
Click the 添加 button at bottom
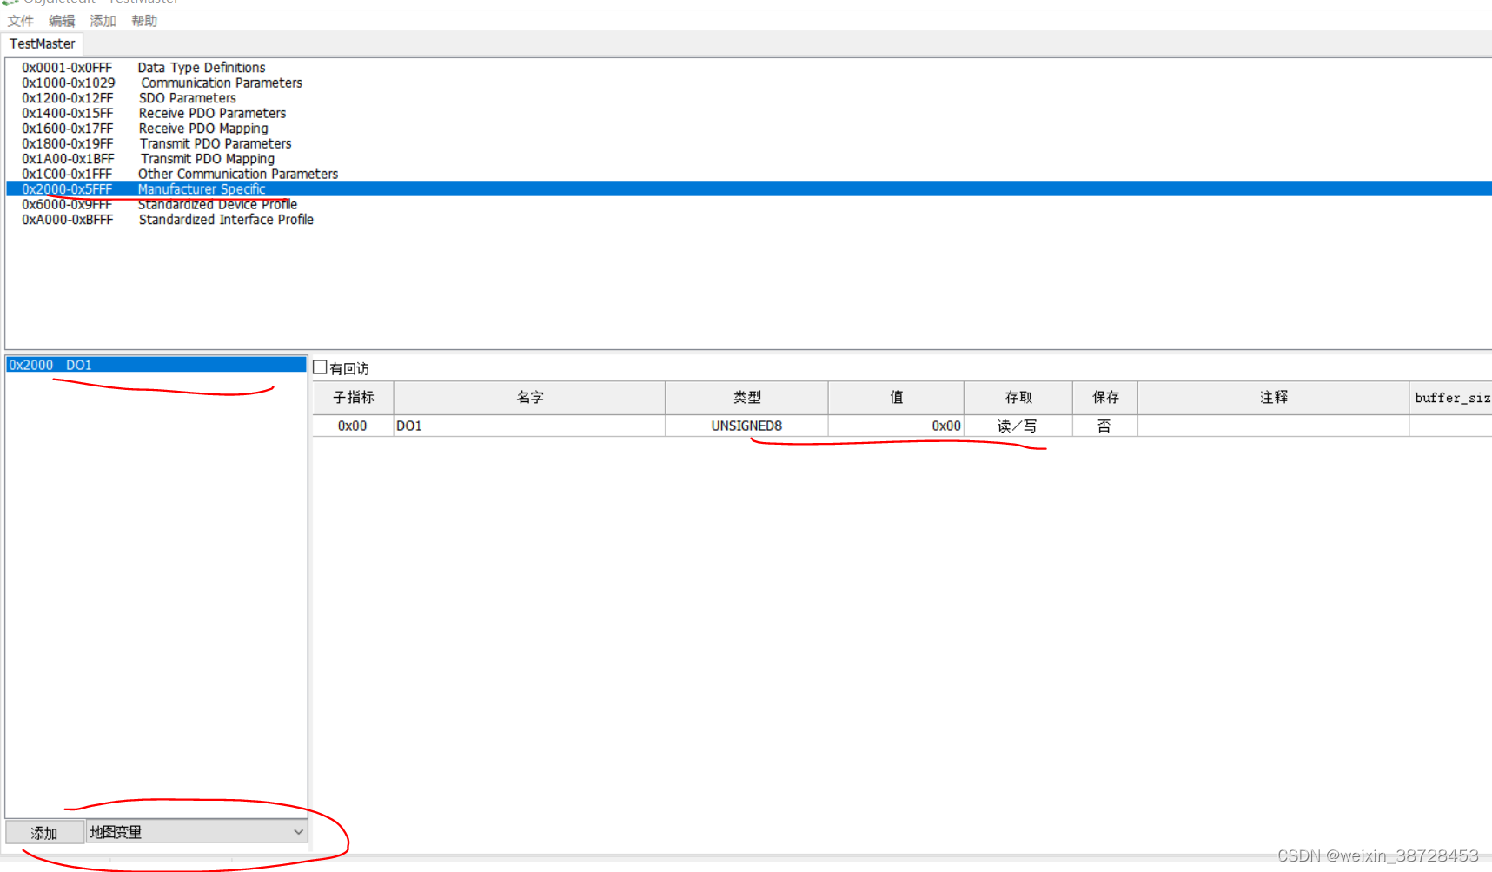(44, 832)
